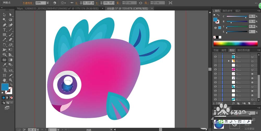Viewport: 261px width, 131px height.
Task: Pick a color from the spectrum bar
Action: tap(235, 43)
